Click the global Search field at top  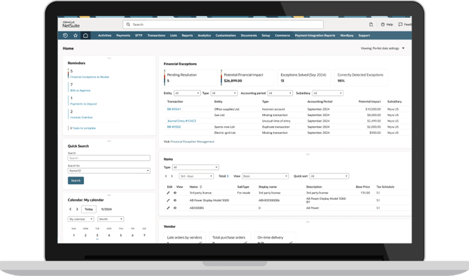(223, 25)
